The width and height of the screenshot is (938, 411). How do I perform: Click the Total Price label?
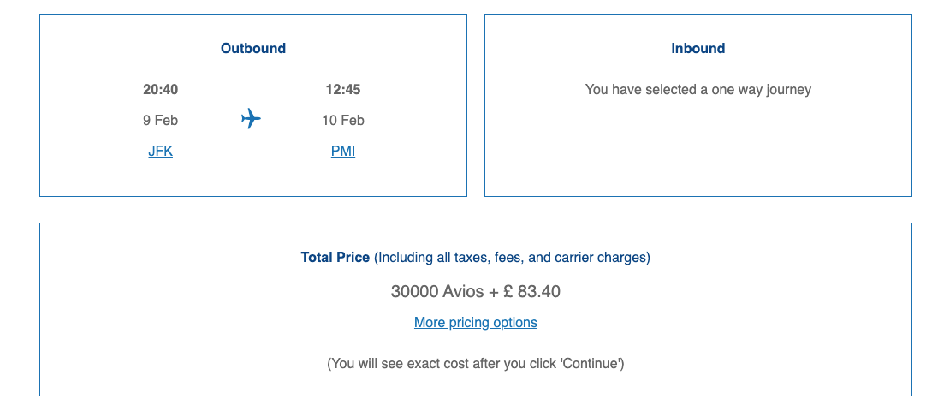click(x=335, y=258)
